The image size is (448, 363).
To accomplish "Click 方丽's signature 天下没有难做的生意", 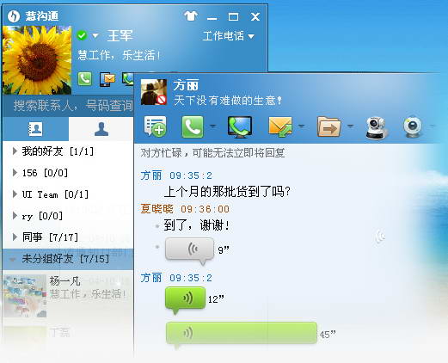I will [228, 101].
